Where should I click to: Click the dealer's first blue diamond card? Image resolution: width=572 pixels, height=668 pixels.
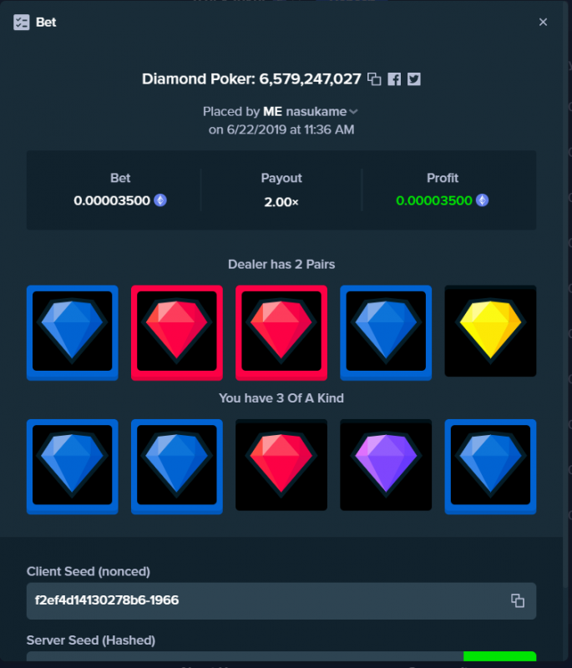click(x=73, y=332)
